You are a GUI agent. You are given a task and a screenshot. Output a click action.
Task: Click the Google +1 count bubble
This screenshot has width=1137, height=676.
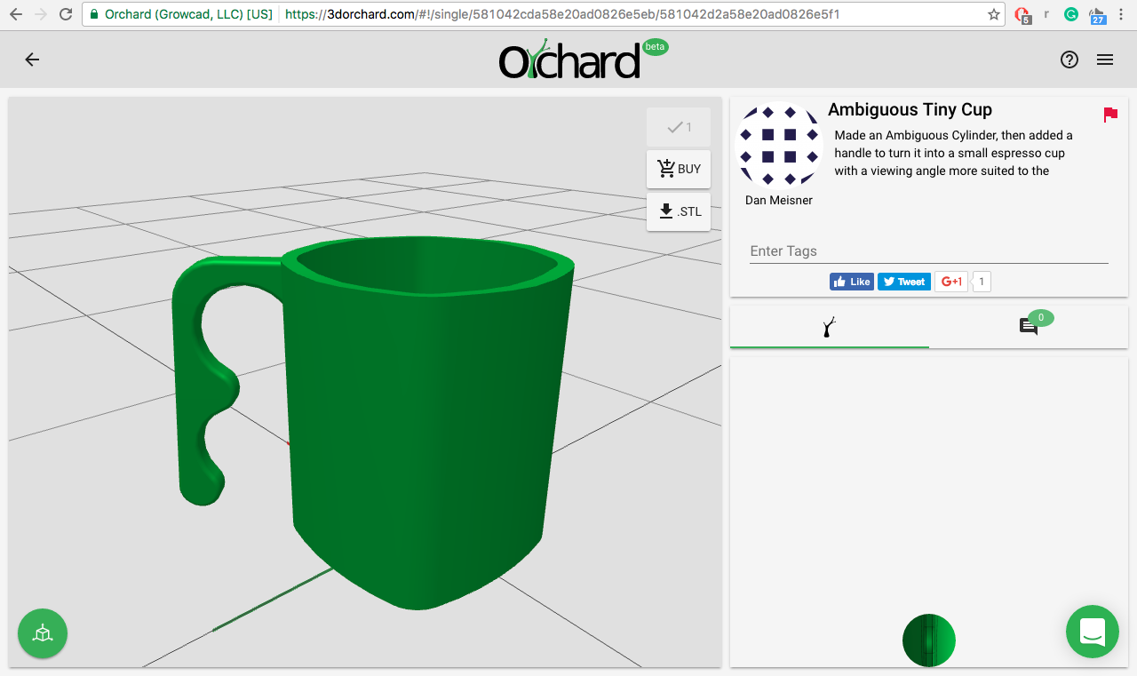pos(982,282)
